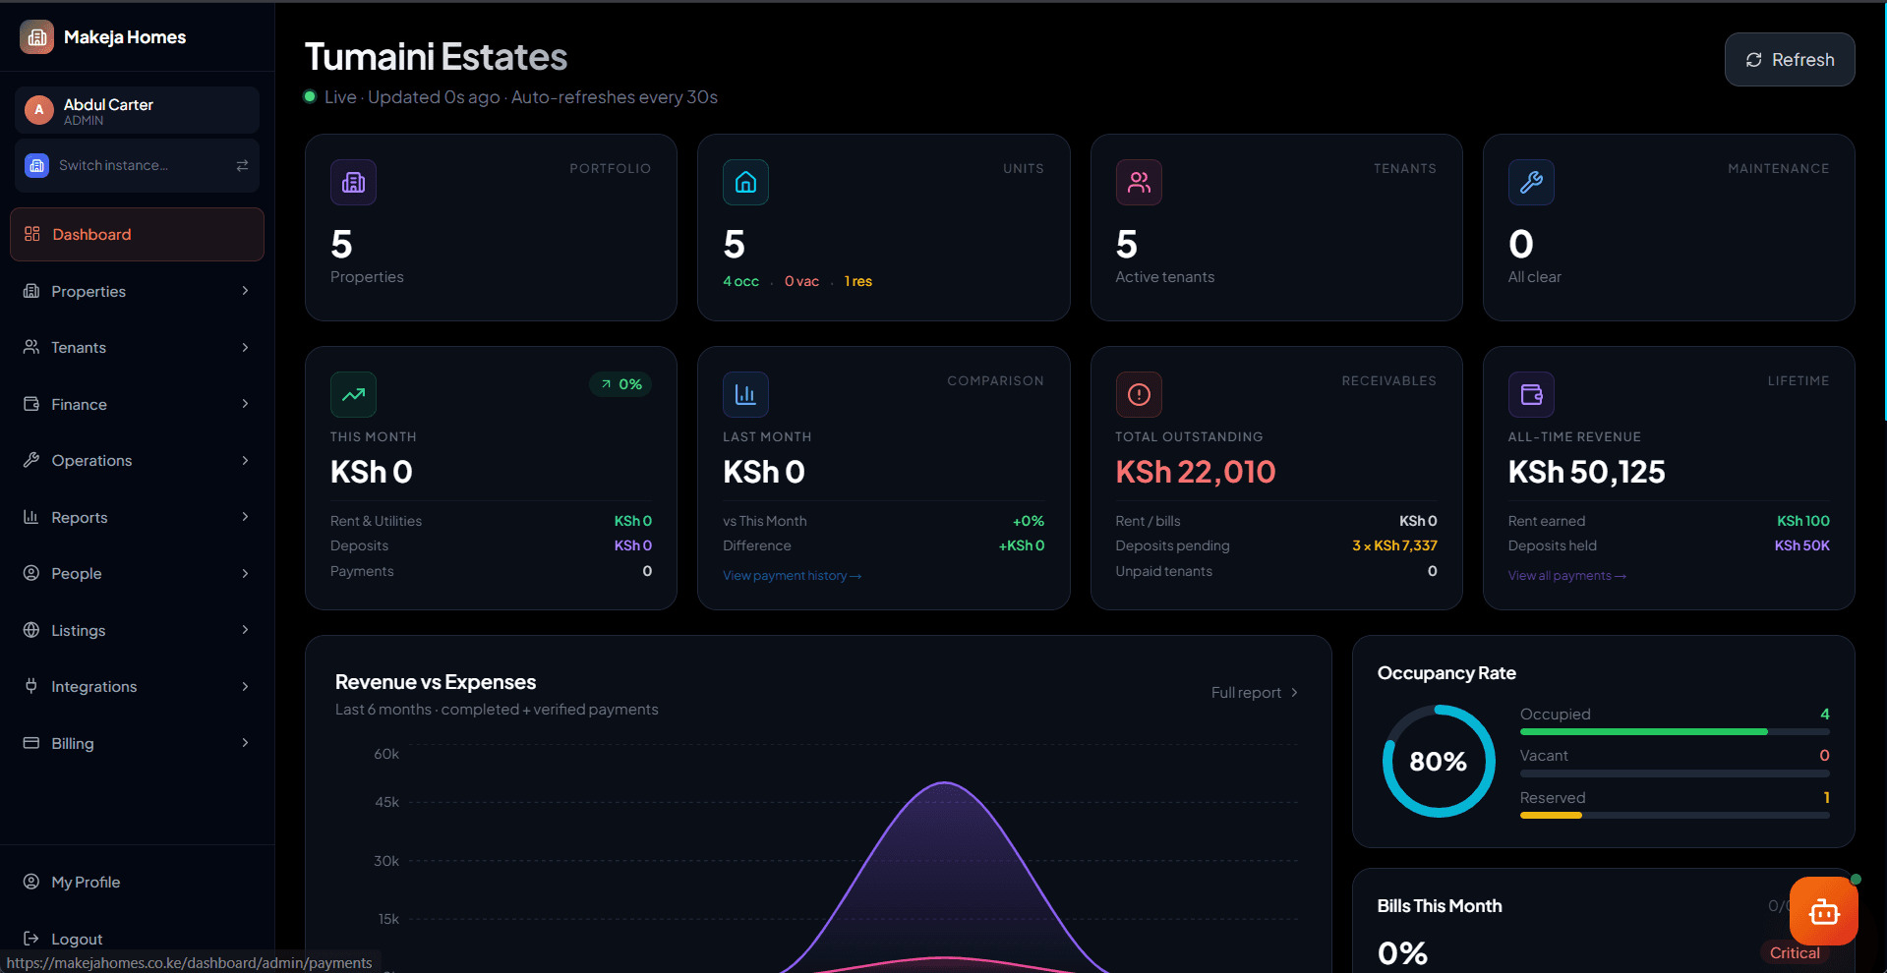
Task: Click the Critical badge in Bills This Month
Action: coord(1795,952)
